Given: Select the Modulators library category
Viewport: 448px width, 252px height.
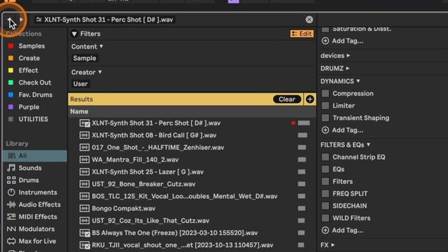Looking at the screenshot, I should tap(31, 229).
